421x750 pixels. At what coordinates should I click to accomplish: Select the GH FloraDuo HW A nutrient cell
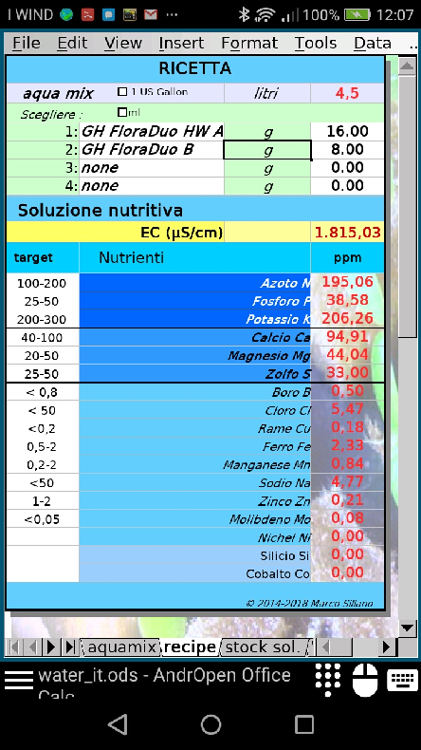pyautogui.click(x=152, y=132)
